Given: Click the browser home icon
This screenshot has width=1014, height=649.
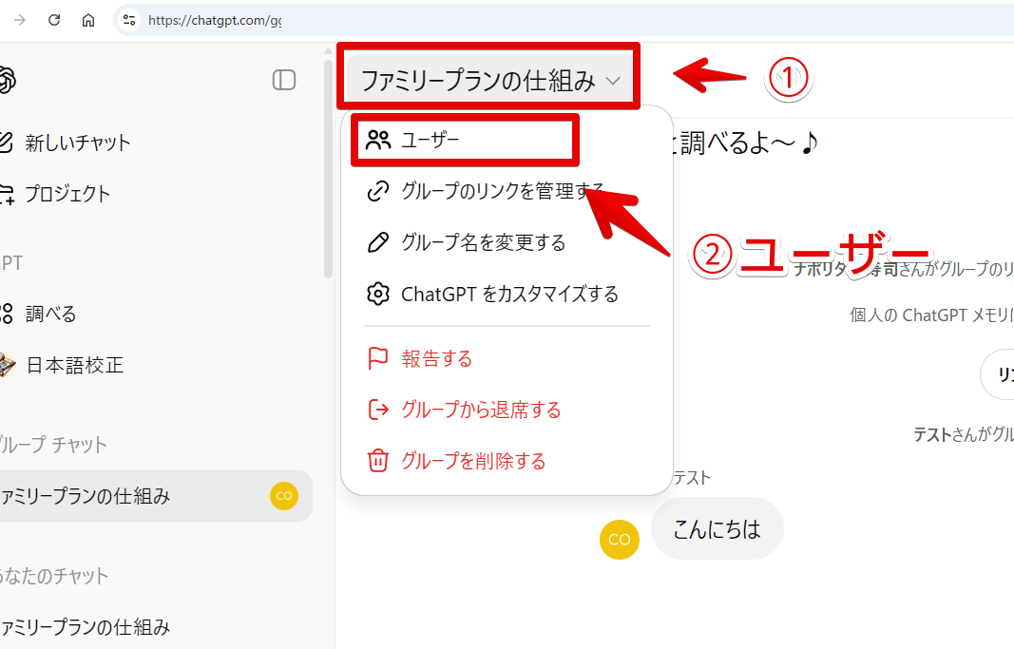Looking at the screenshot, I should pyautogui.click(x=87, y=19).
